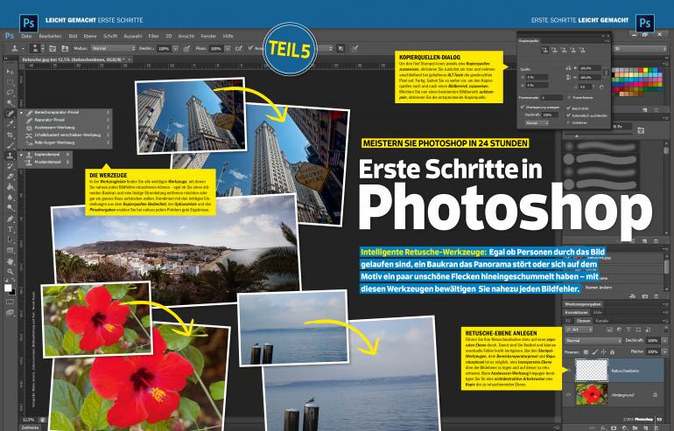Viewport: 674px width, 431px height.
Task: Toggle the Ausgerichtet checkbox in options bar
Action: [x=250, y=48]
